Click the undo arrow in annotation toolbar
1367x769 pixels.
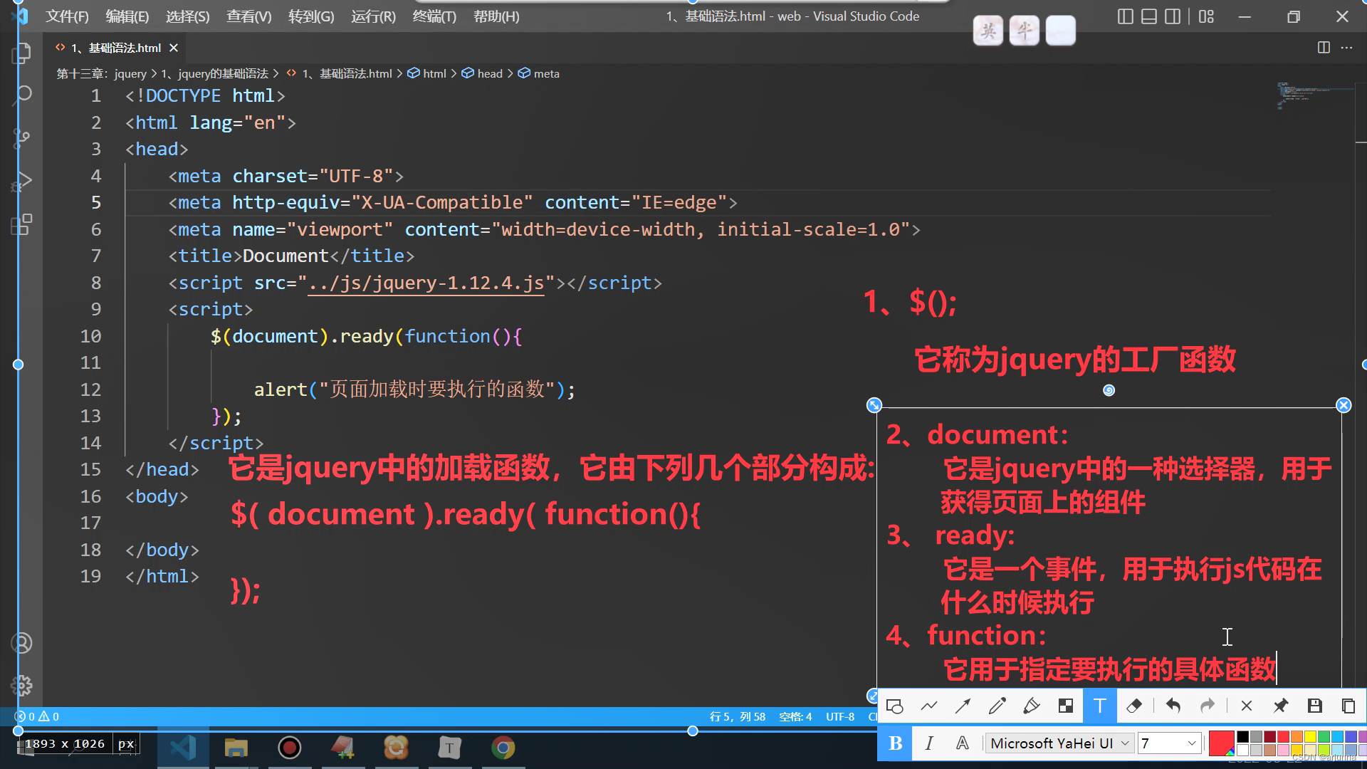pyautogui.click(x=1173, y=706)
